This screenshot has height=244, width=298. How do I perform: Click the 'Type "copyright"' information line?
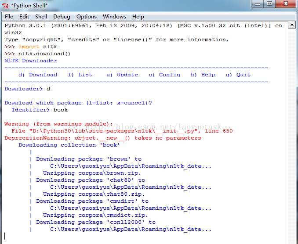click(116, 39)
